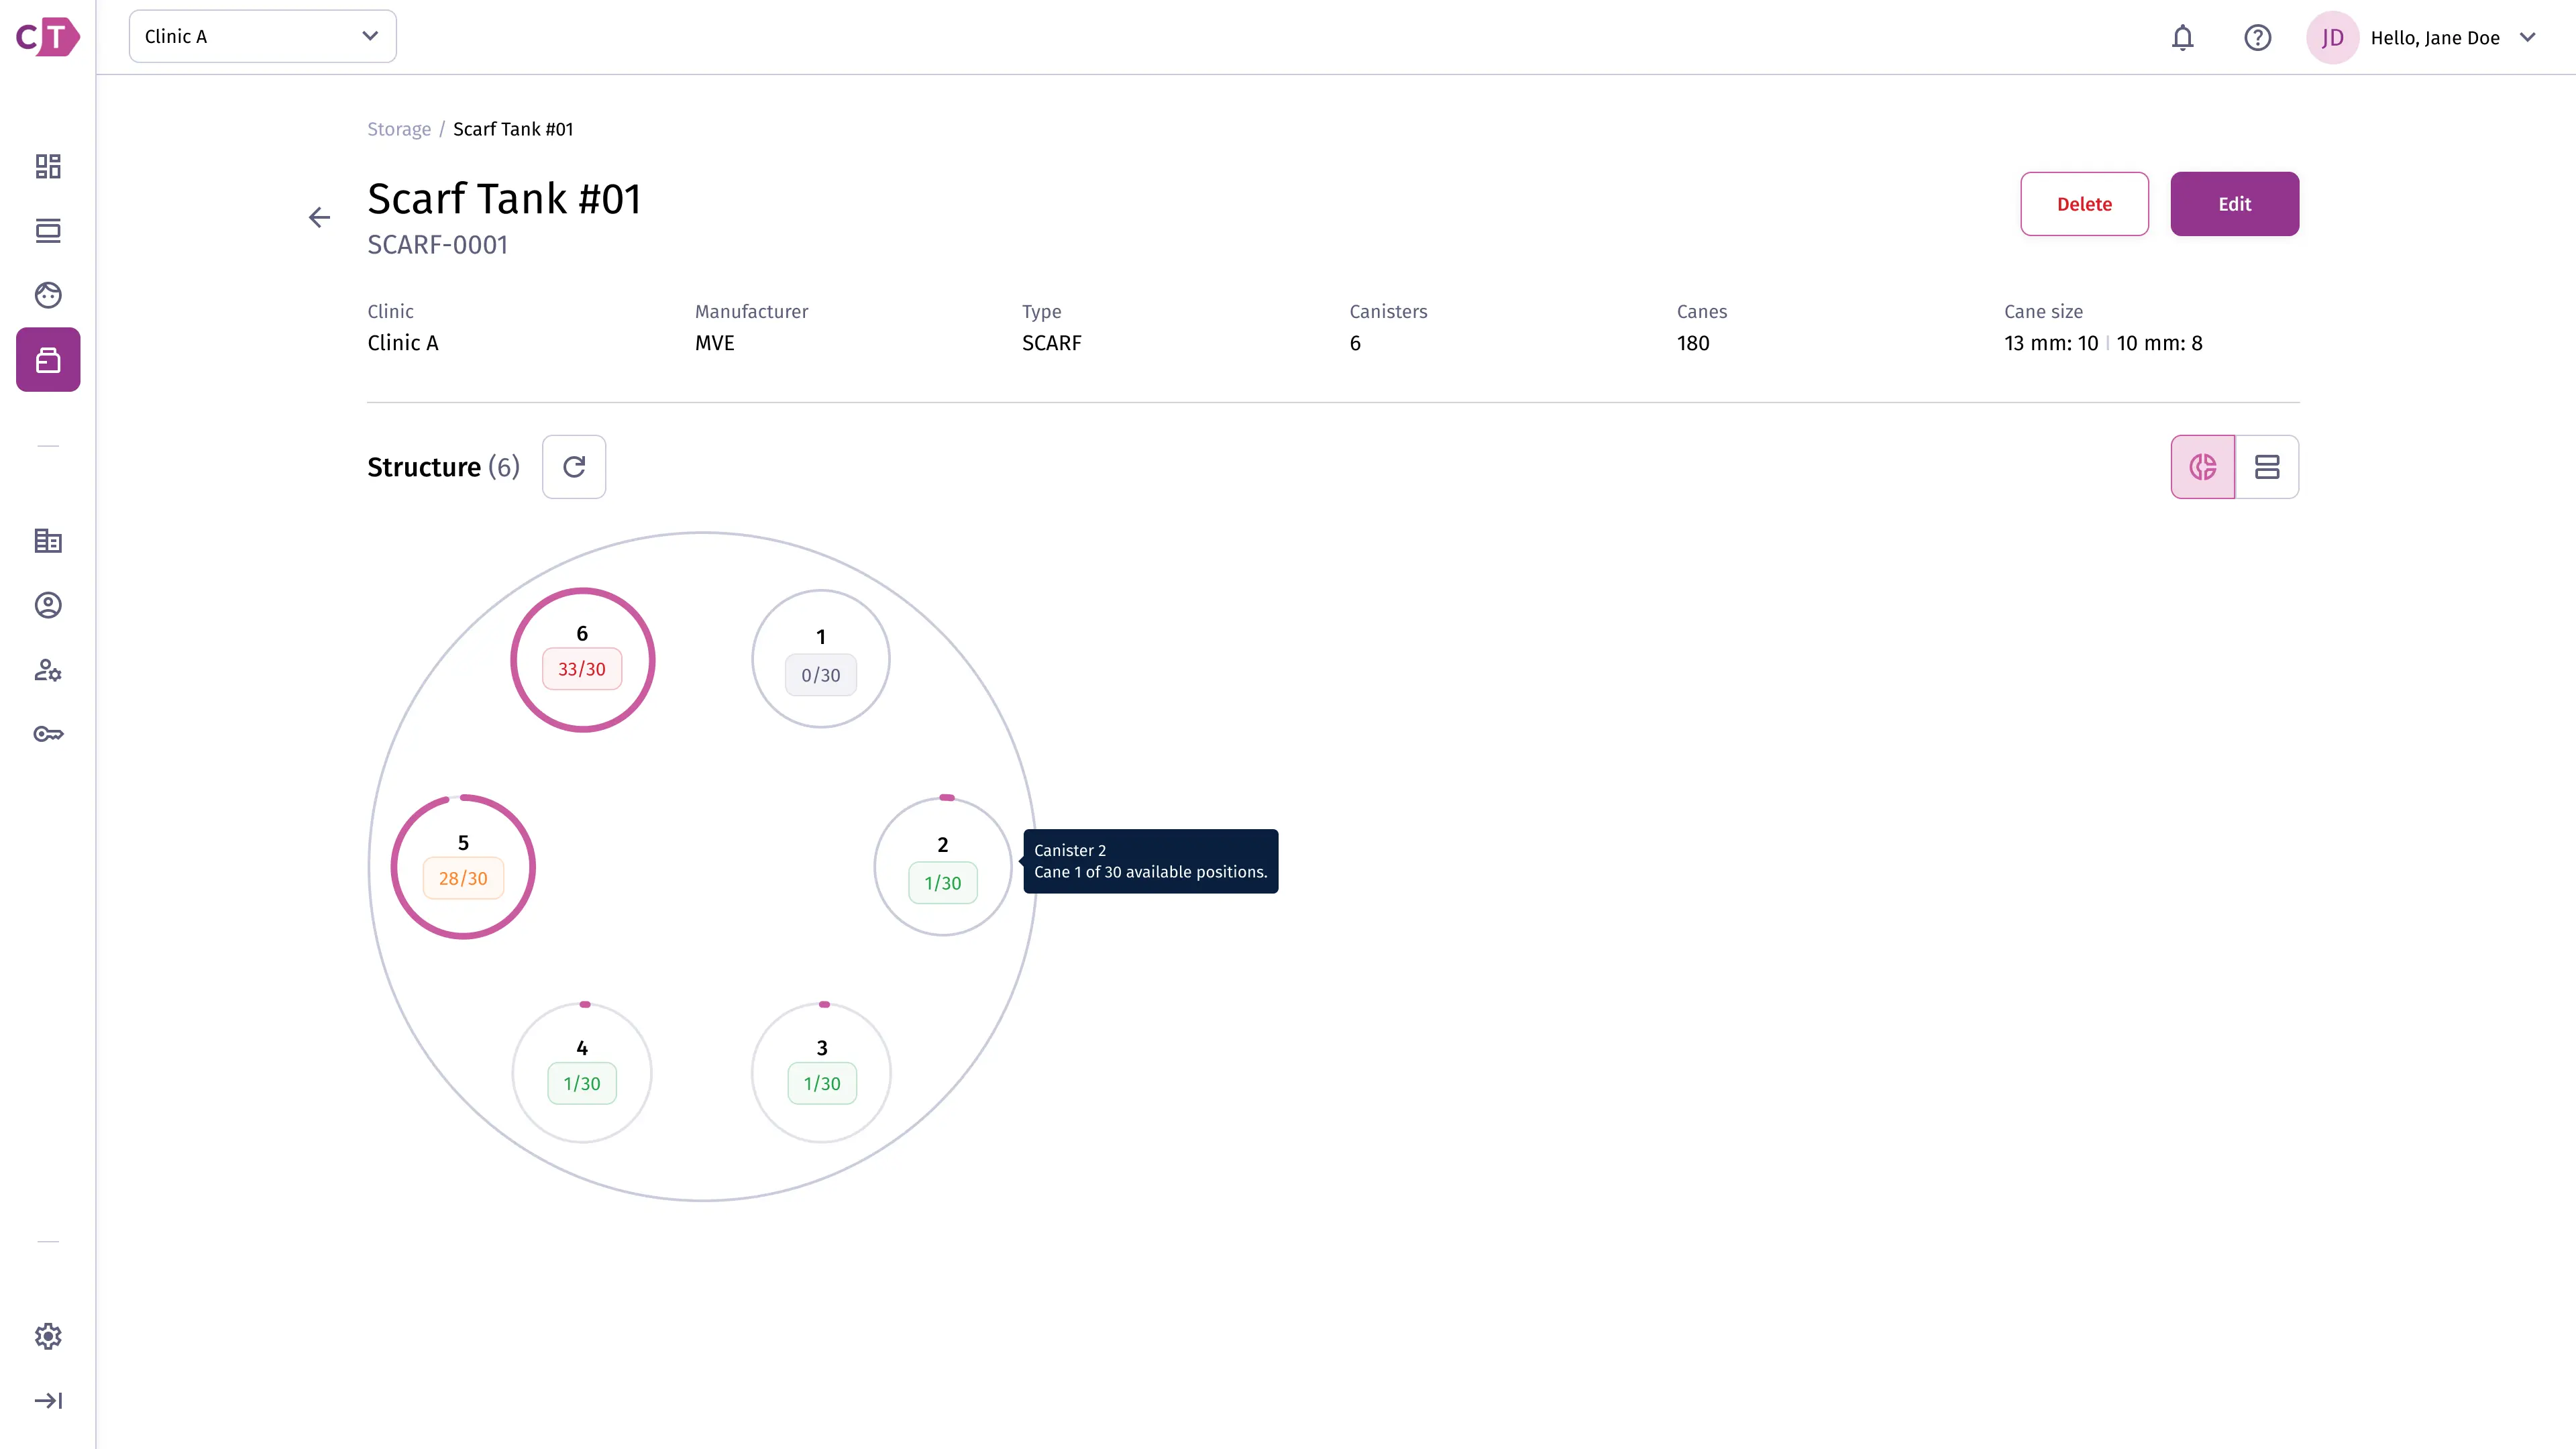Open the help question mark icon

pyautogui.click(x=2257, y=38)
